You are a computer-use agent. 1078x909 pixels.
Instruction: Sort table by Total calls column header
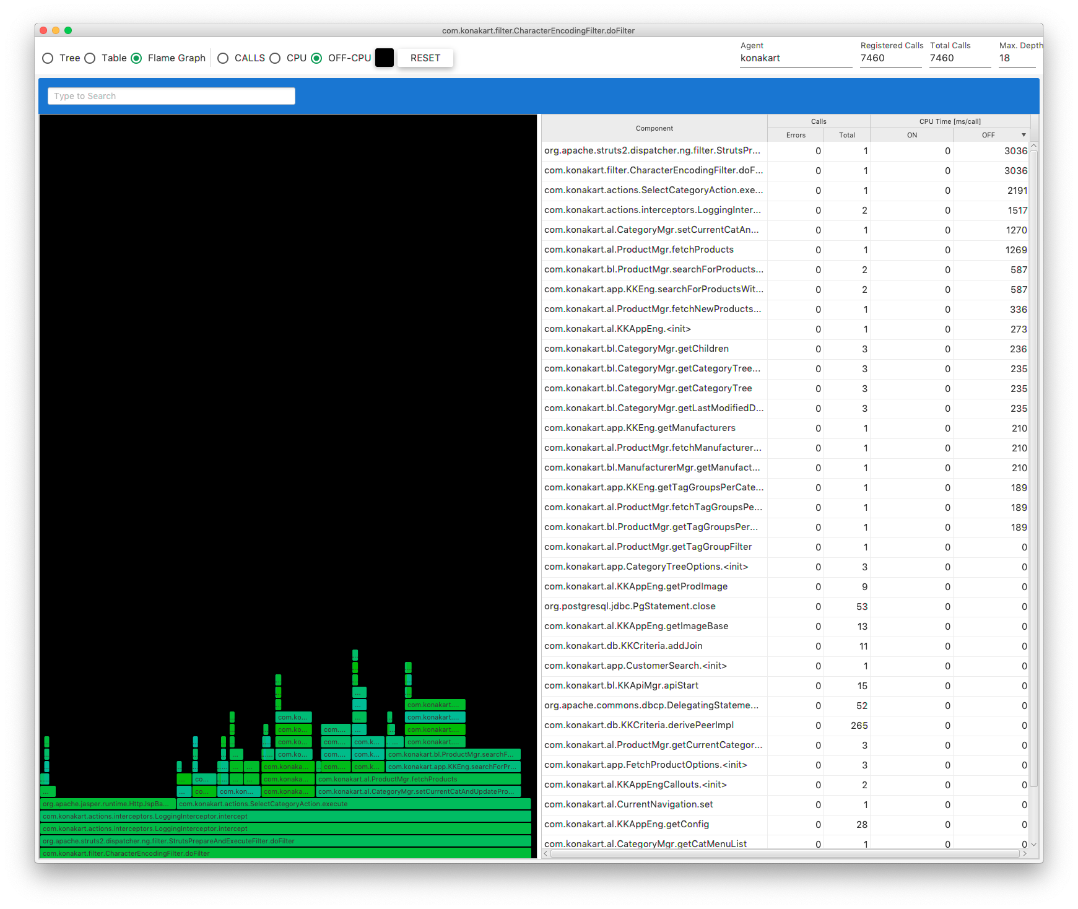(x=847, y=135)
